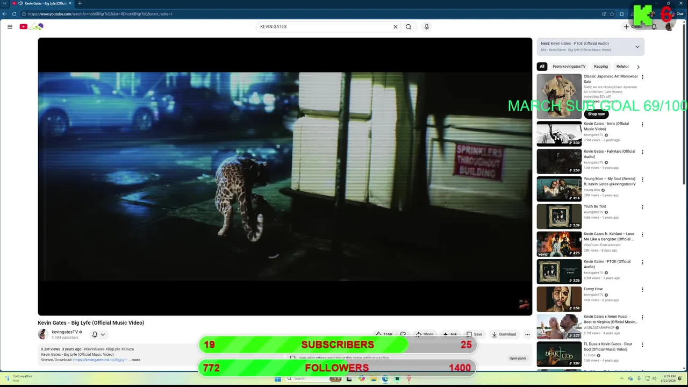Go back with browser back arrow
Viewport: 688px width, 387px height.
click(x=5, y=14)
